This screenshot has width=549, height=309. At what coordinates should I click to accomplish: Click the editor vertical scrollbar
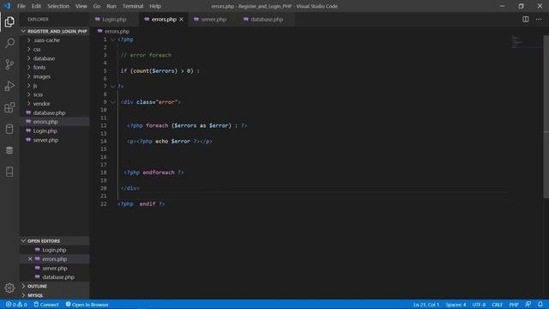click(x=546, y=118)
